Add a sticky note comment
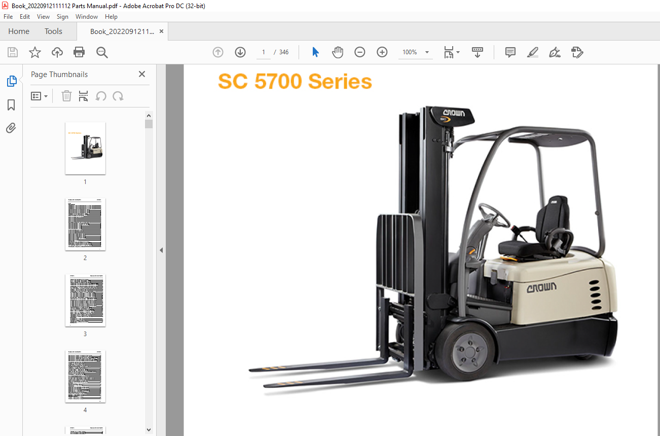Screen dimensions: 660x436 pyautogui.click(x=510, y=52)
